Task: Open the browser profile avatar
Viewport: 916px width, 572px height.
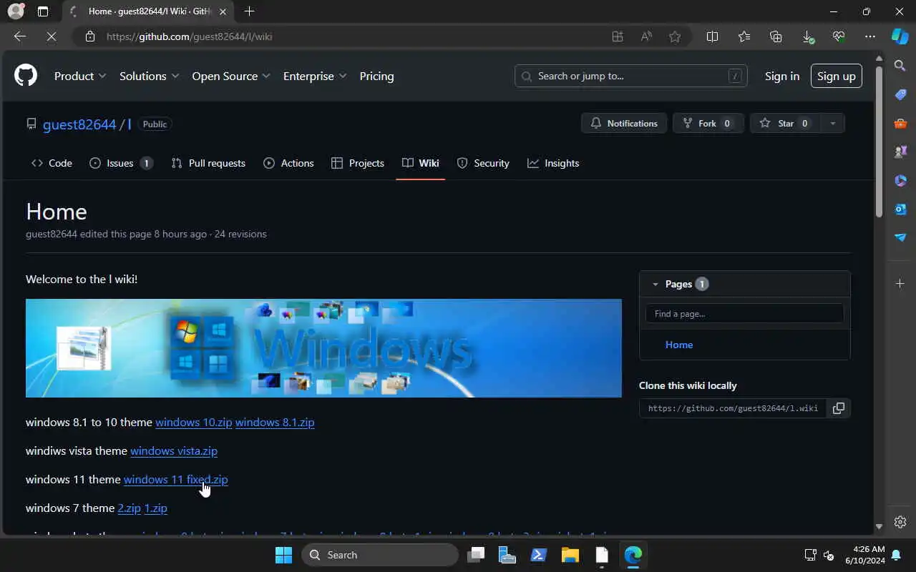Action: (16, 11)
